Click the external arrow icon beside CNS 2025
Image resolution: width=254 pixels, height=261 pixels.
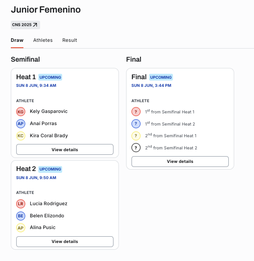(x=35, y=25)
